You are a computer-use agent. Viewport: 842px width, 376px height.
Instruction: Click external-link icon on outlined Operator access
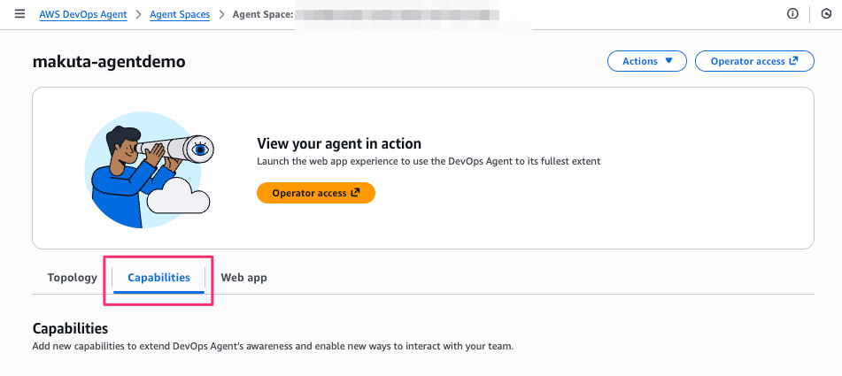point(794,61)
